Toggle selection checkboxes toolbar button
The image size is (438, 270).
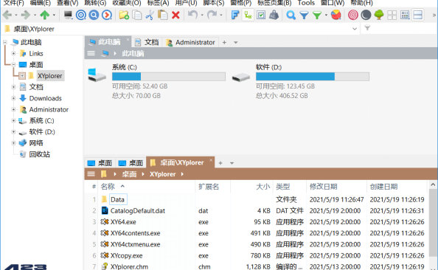pyautogui.click(x=261, y=15)
